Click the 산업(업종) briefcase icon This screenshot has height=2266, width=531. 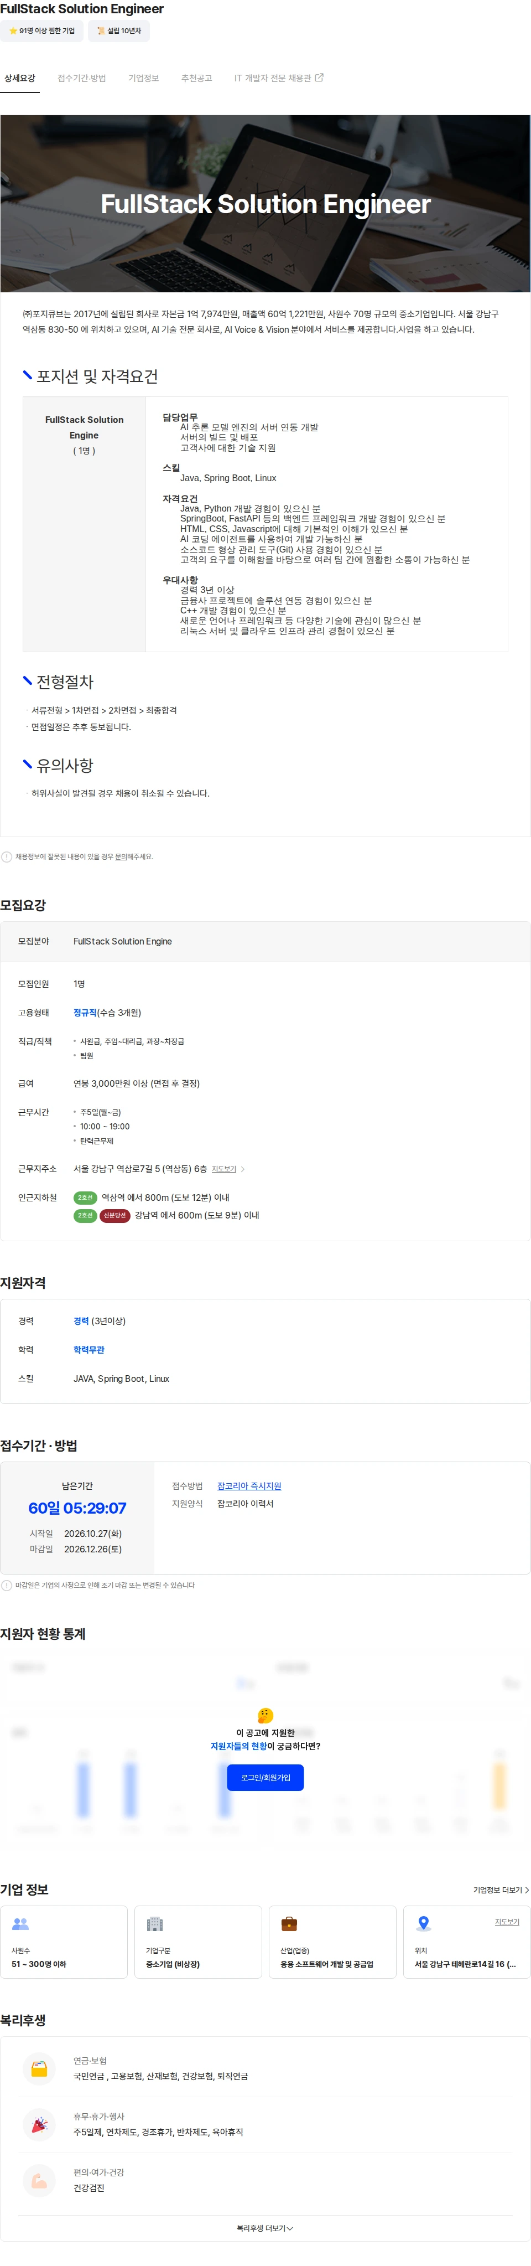[x=288, y=1924]
